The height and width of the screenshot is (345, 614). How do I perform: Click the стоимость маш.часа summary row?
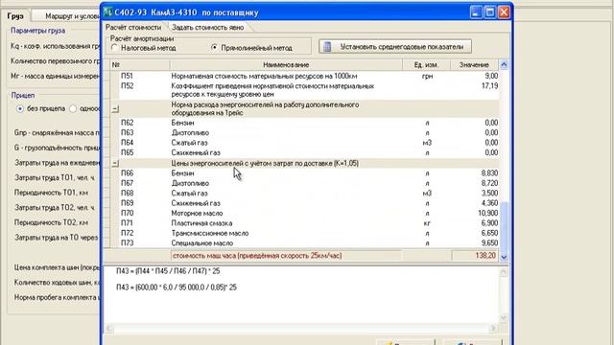pyautogui.click(x=301, y=256)
